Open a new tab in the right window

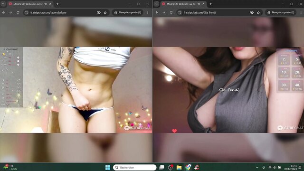click(x=210, y=4)
